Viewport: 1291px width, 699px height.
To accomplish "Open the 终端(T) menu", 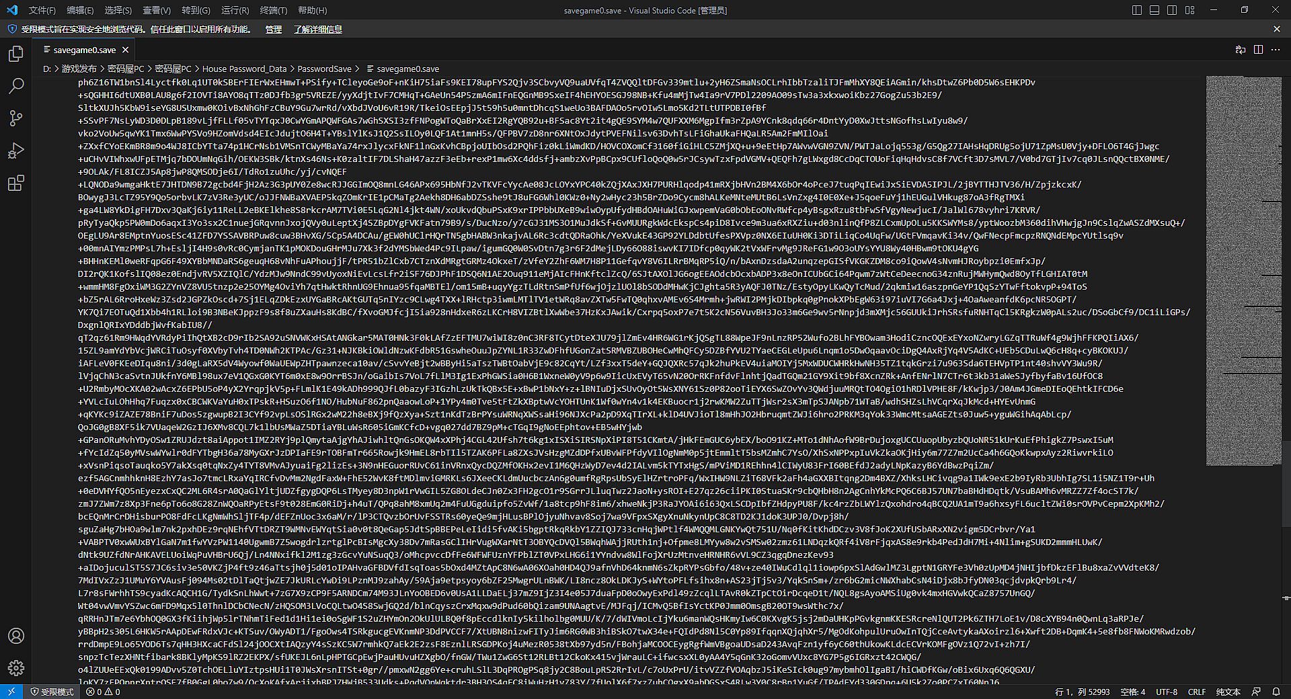I will coord(274,10).
